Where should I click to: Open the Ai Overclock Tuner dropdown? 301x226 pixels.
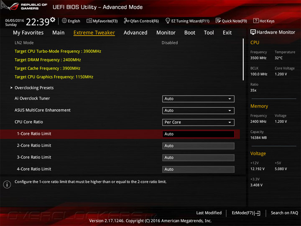[x=198, y=99]
